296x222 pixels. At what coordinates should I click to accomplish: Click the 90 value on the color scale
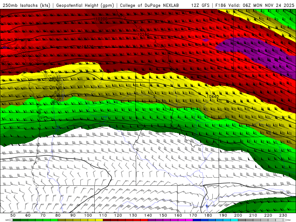pyautogui.click(x=73, y=215)
